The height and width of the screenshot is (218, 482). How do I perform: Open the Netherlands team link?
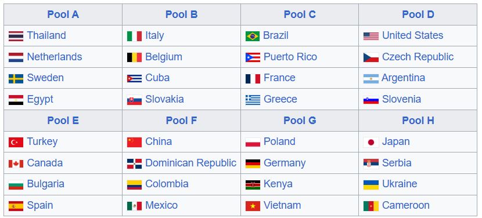point(55,57)
